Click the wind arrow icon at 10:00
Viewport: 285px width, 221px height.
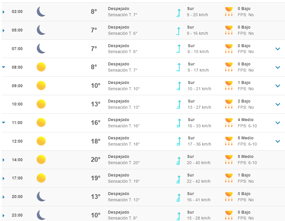(178, 104)
